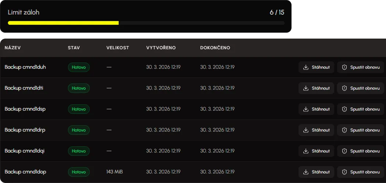The width and height of the screenshot is (386, 183).
Task: Click the Hotovo badge for Backup cmnd1duh
Action: [x=79, y=67]
